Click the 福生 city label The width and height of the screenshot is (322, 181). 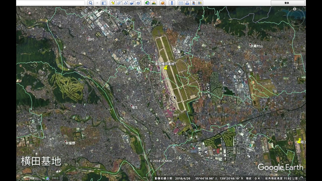pyautogui.click(x=135, y=107)
